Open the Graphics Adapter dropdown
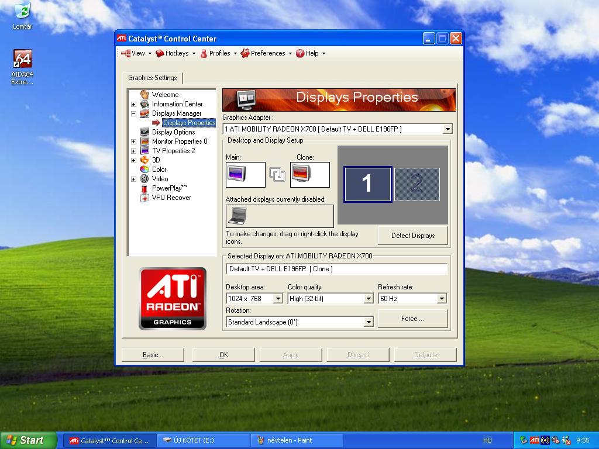599x449 pixels. click(447, 129)
